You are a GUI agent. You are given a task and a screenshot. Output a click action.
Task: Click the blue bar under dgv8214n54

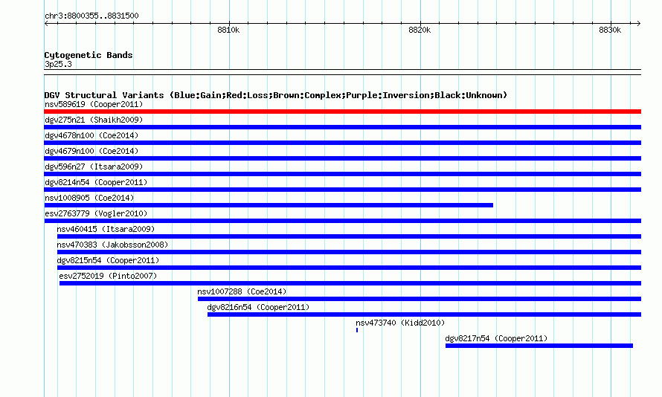pyautogui.click(x=342, y=190)
